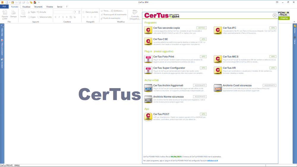The height and width of the screenshot is (167, 297).
Task: Center-align the paragraph
Action: coord(88,17)
